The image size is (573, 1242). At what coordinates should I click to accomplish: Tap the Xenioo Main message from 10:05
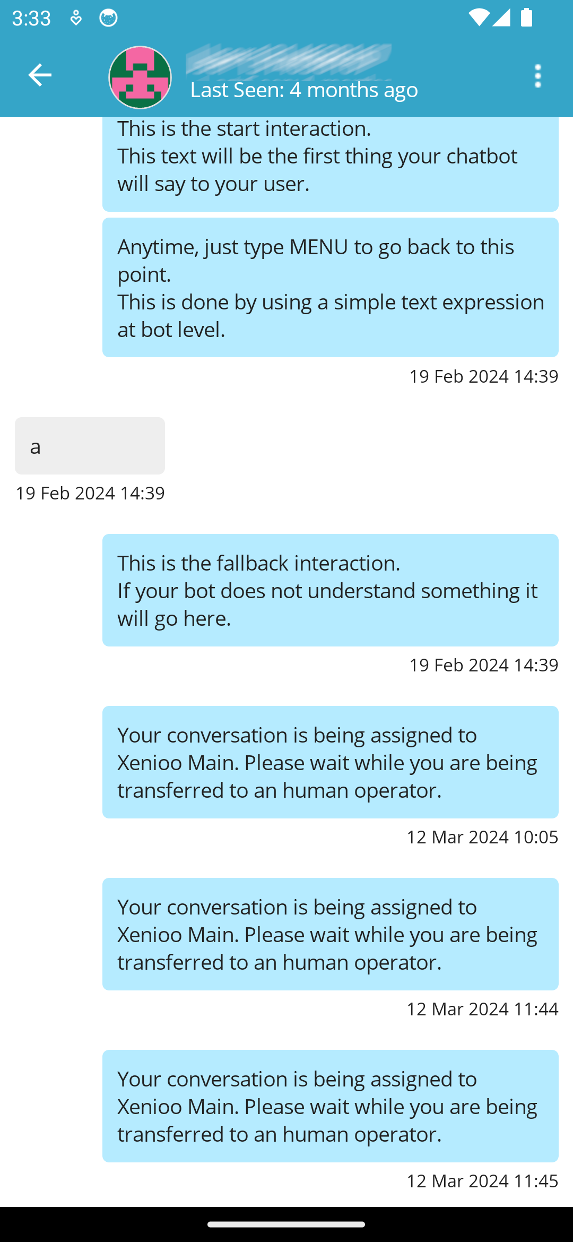pyautogui.click(x=330, y=762)
